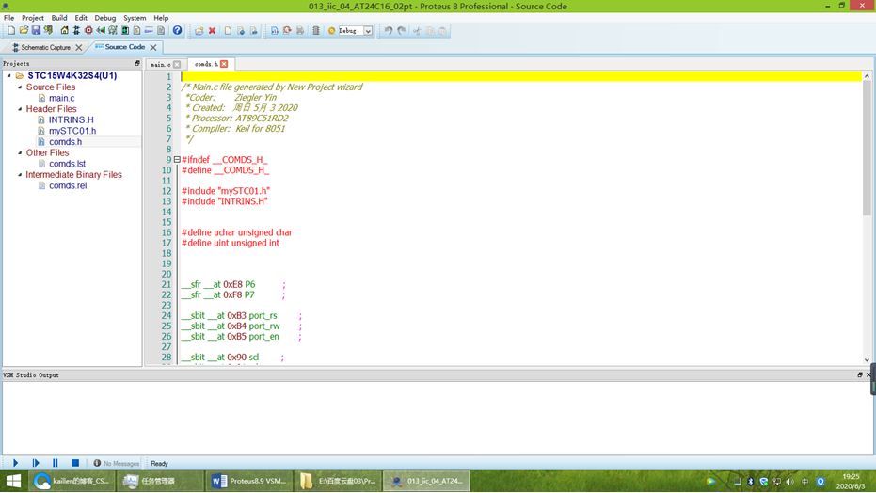The image size is (876, 493).
Task: Open the Project menu
Action: [32, 18]
